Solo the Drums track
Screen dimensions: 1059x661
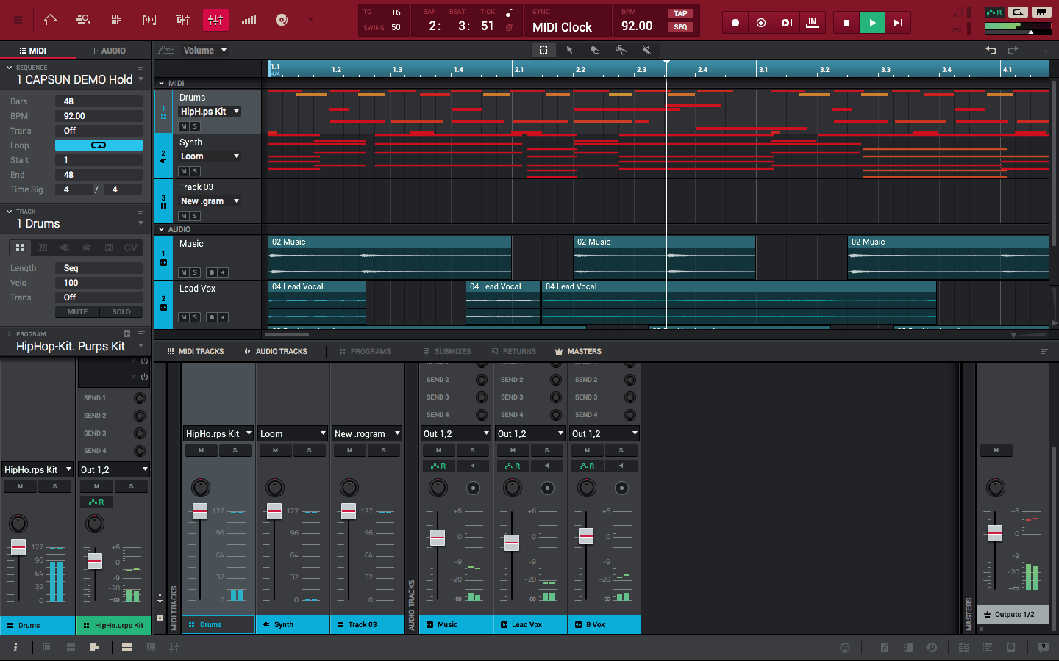coord(196,126)
